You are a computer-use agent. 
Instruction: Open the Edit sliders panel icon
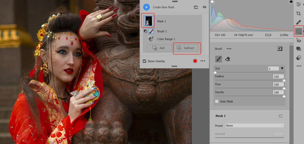pyautogui.click(x=299, y=4)
